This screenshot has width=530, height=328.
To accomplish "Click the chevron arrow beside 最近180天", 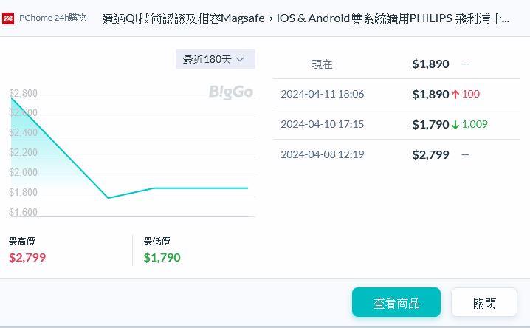I will coord(240,60).
